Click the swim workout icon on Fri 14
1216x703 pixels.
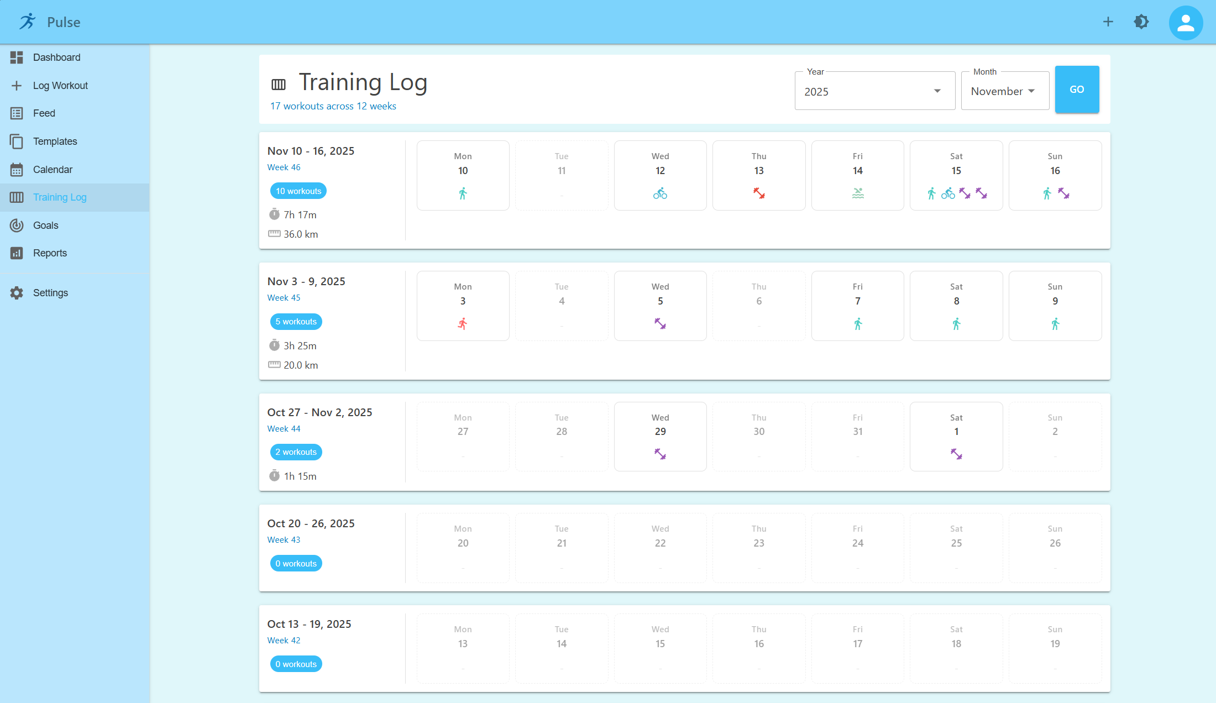(x=857, y=193)
